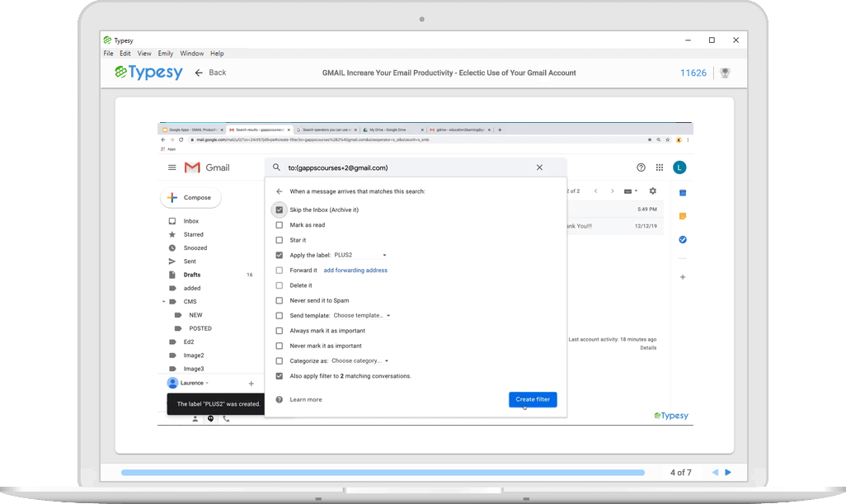The width and height of the screenshot is (846, 504).
Task: Open the Gmail main menu hamburger icon
Action: [172, 167]
